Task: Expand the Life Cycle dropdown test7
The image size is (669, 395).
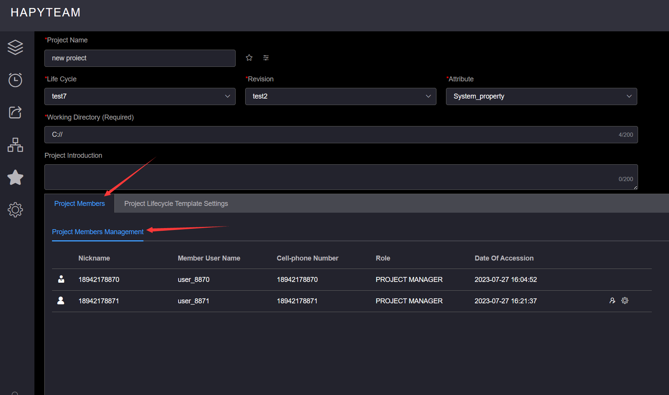Action: (x=140, y=96)
